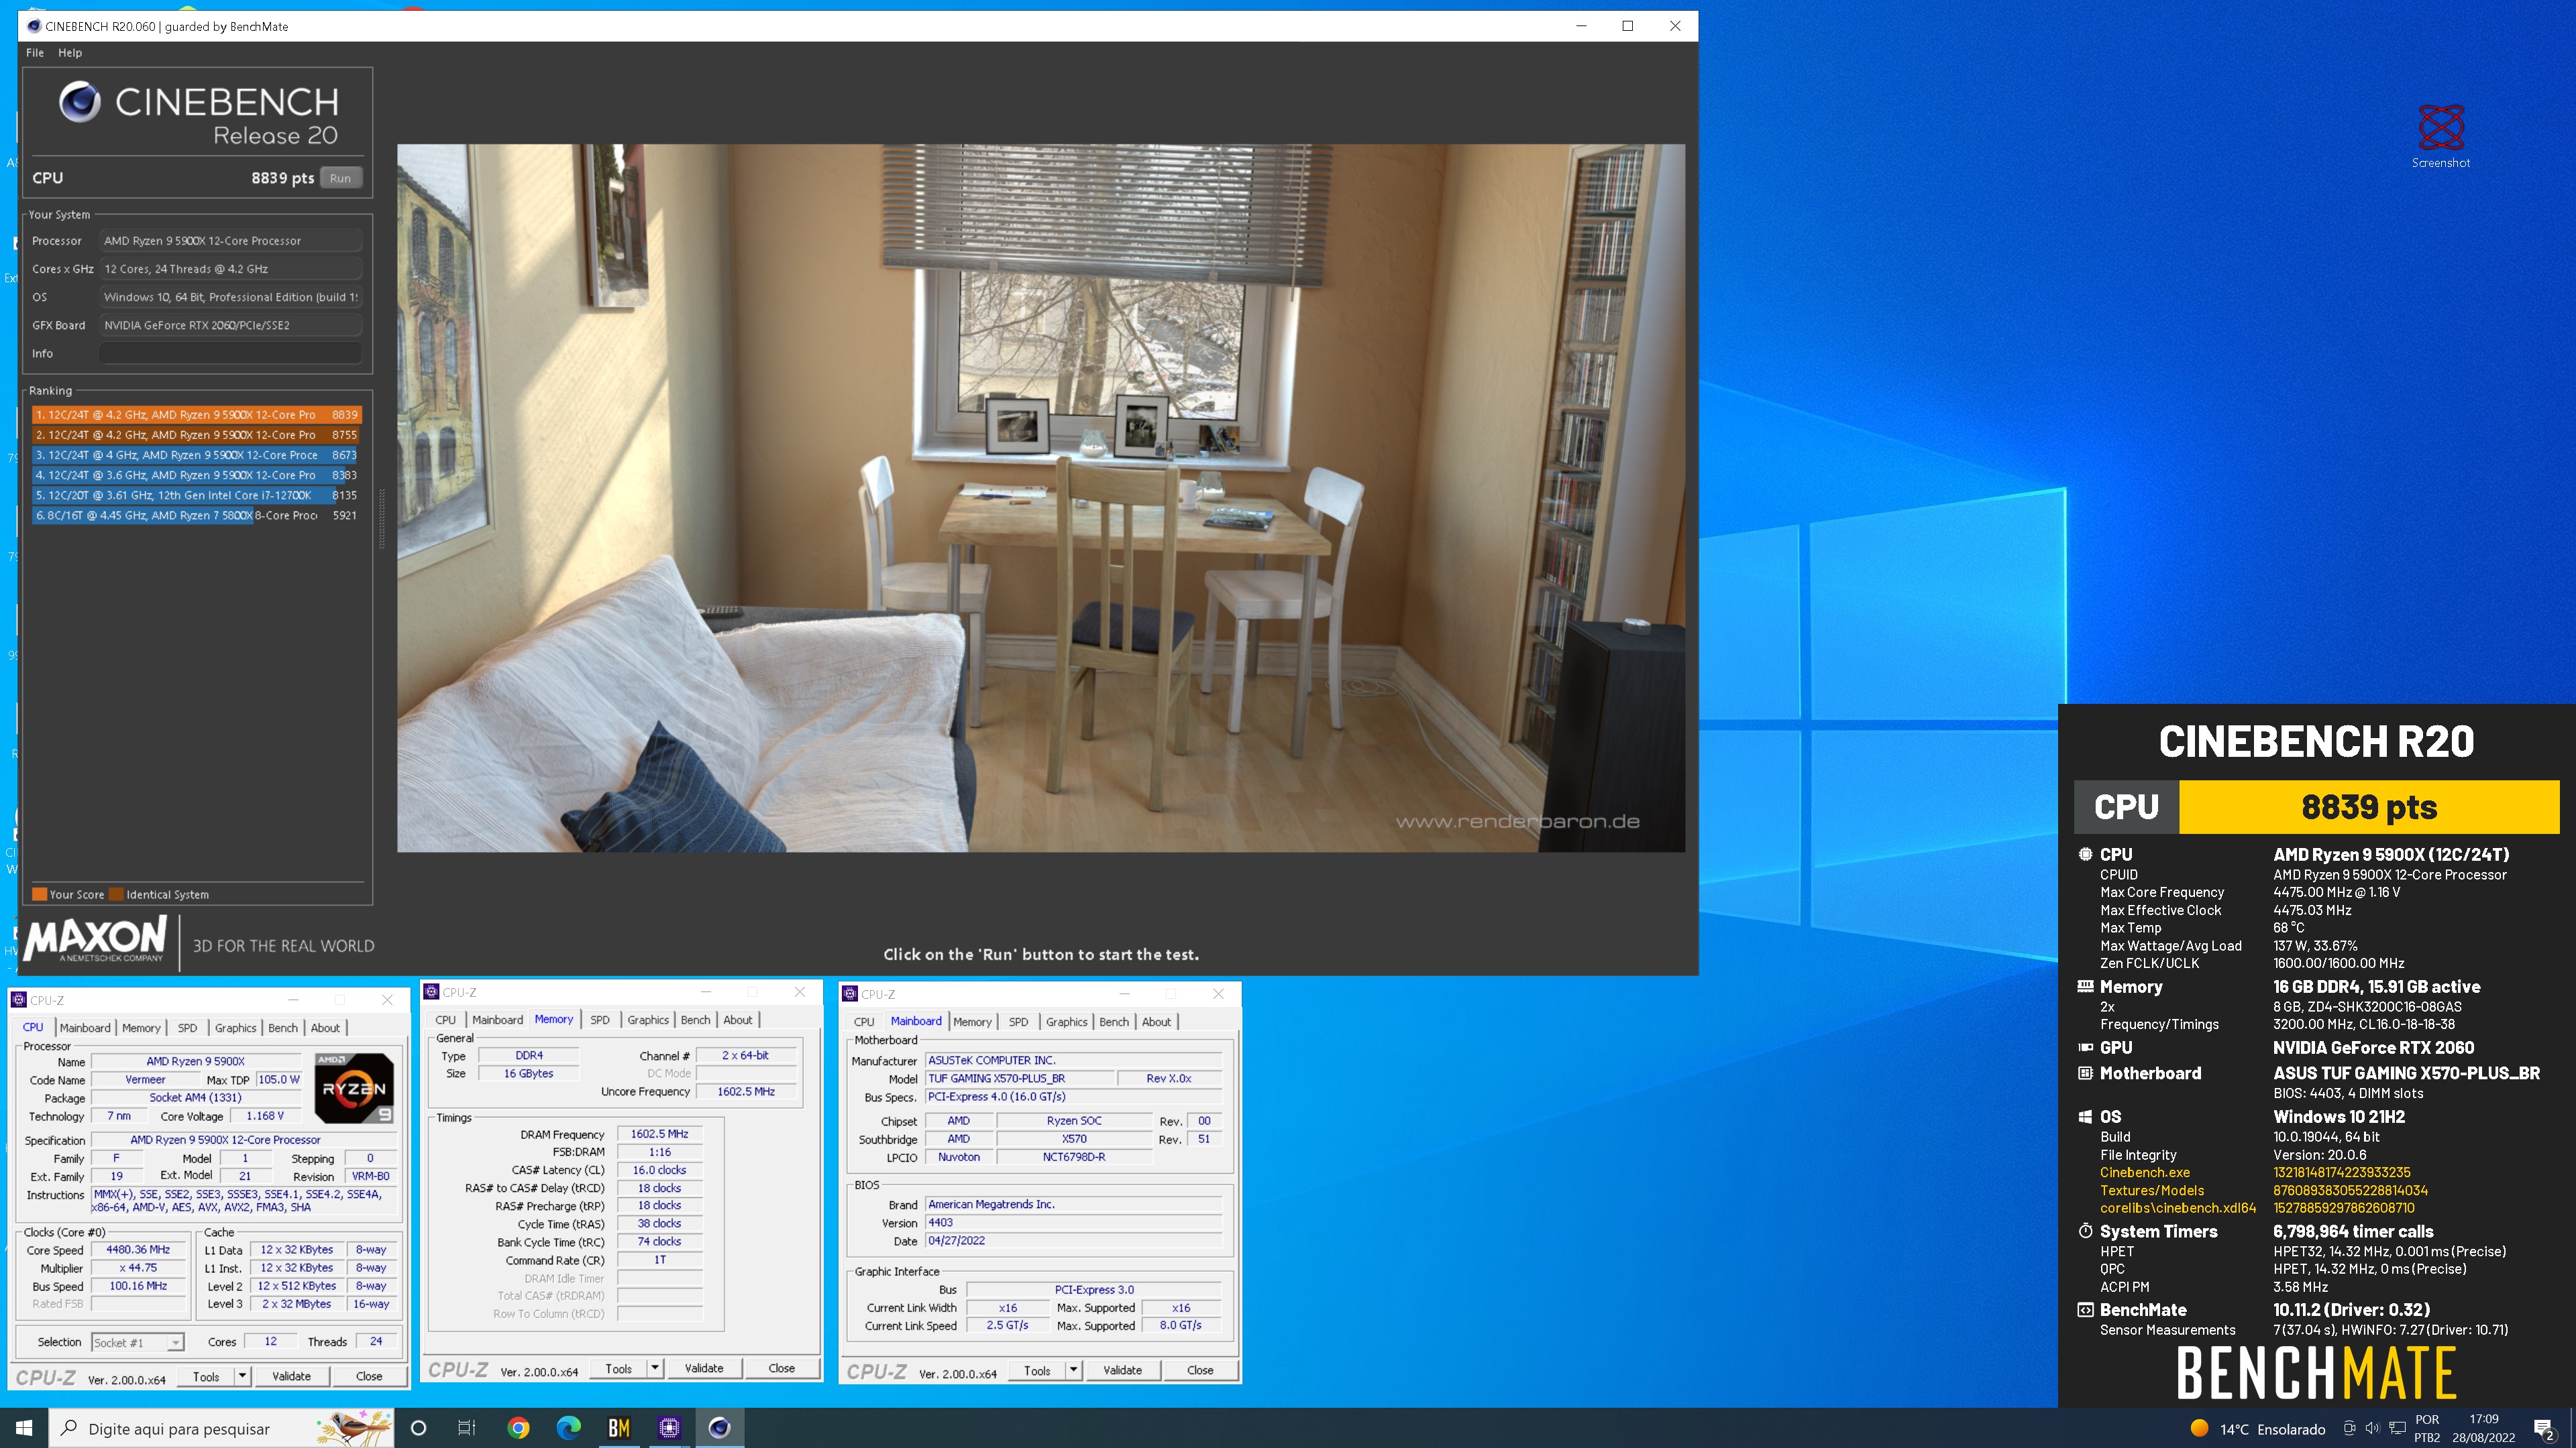Click the Cinebench logo sphere icon
Image resolution: width=2576 pixels, height=1448 pixels.
[80, 102]
